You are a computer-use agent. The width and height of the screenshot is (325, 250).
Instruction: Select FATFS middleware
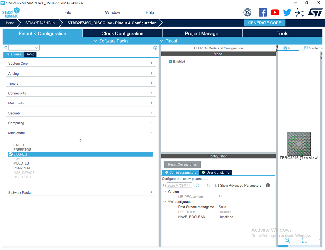point(19,145)
